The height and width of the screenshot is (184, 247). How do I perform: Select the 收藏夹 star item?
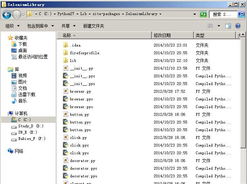pyautogui.click(x=17, y=38)
